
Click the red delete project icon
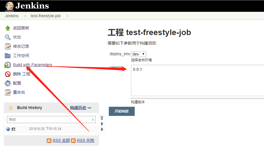point(8,74)
